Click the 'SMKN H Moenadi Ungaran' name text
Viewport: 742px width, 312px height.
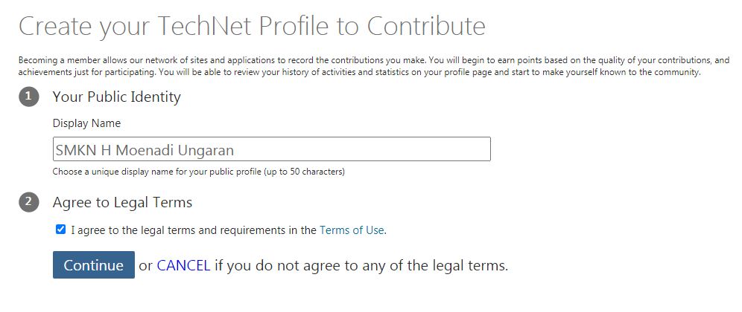coord(145,150)
